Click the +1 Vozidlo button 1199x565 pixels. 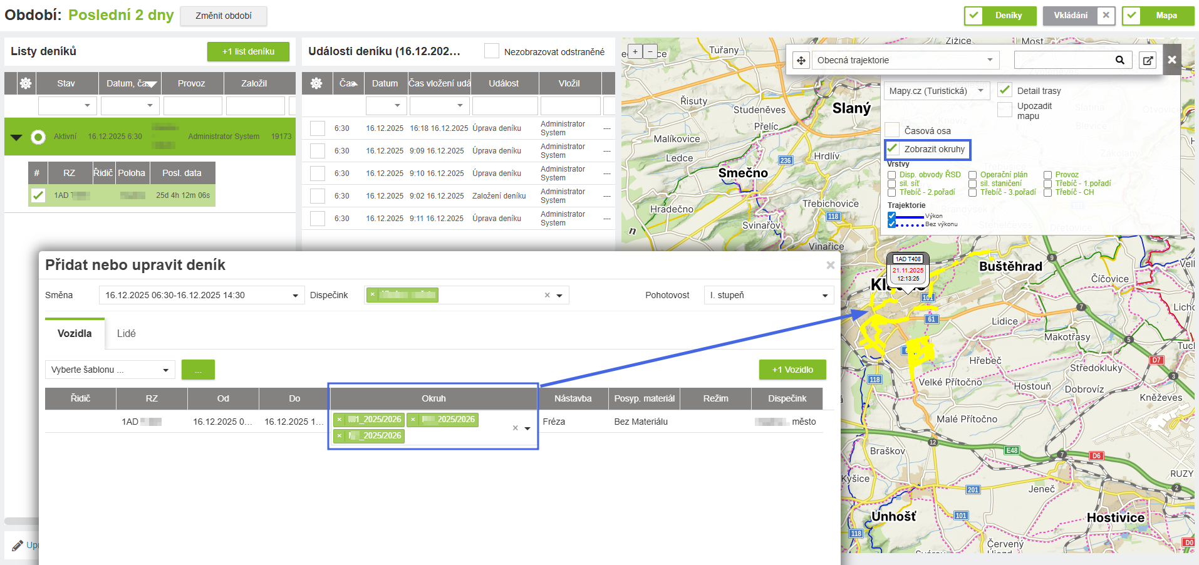[x=792, y=370]
